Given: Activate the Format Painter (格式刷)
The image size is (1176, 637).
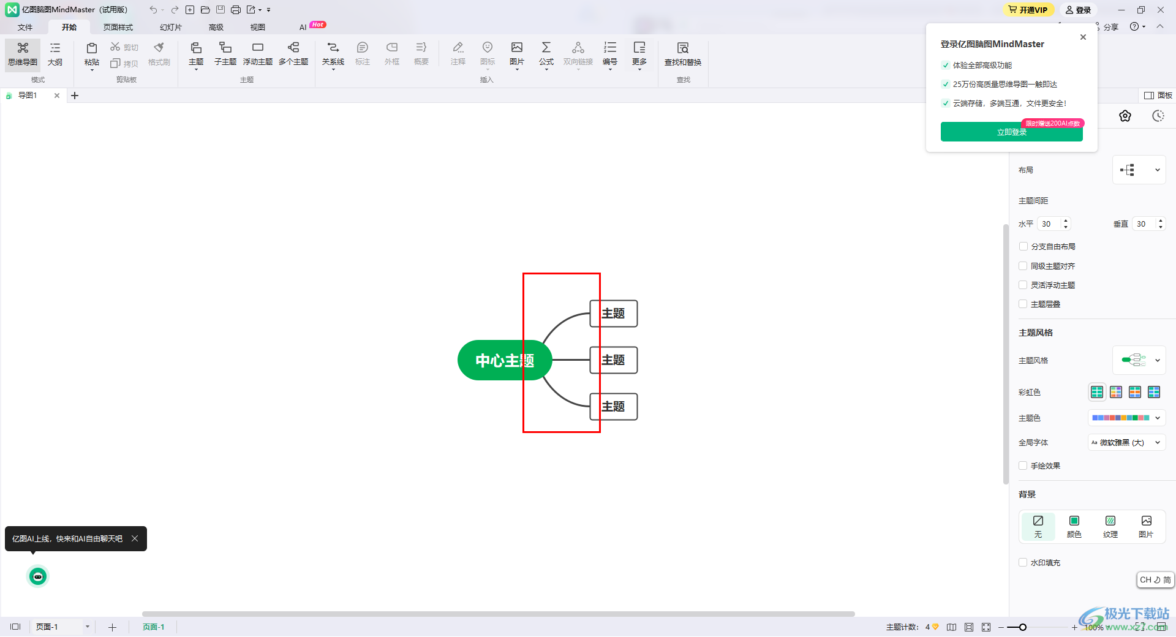Looking at the screenshot, I should pyautogui.click(x=159, y=55).
